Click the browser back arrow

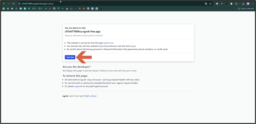[x=4, y=3]
